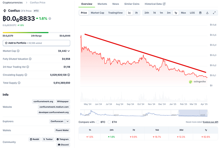Open the Overview tab

87,4
